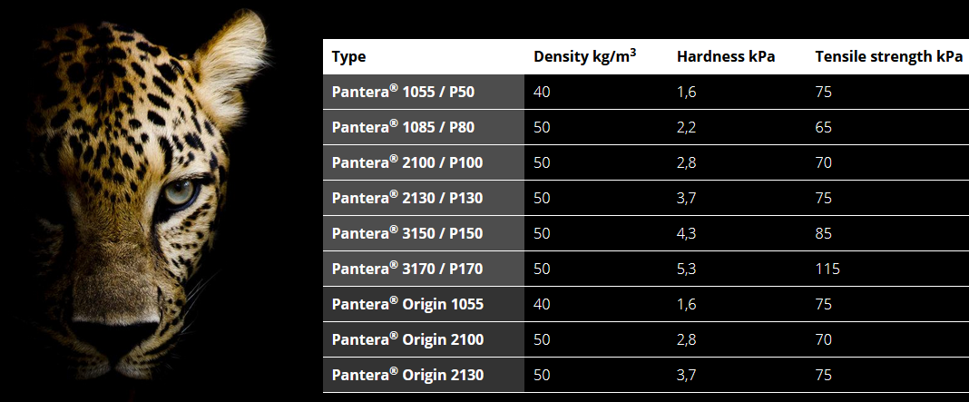The width and height of the screenshot is (969, 402).
Task: Select the Pantera Origin 1055 row label
Action: 407,305
